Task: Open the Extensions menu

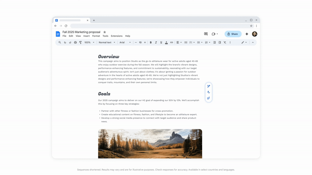Action: tap(117, 36)
